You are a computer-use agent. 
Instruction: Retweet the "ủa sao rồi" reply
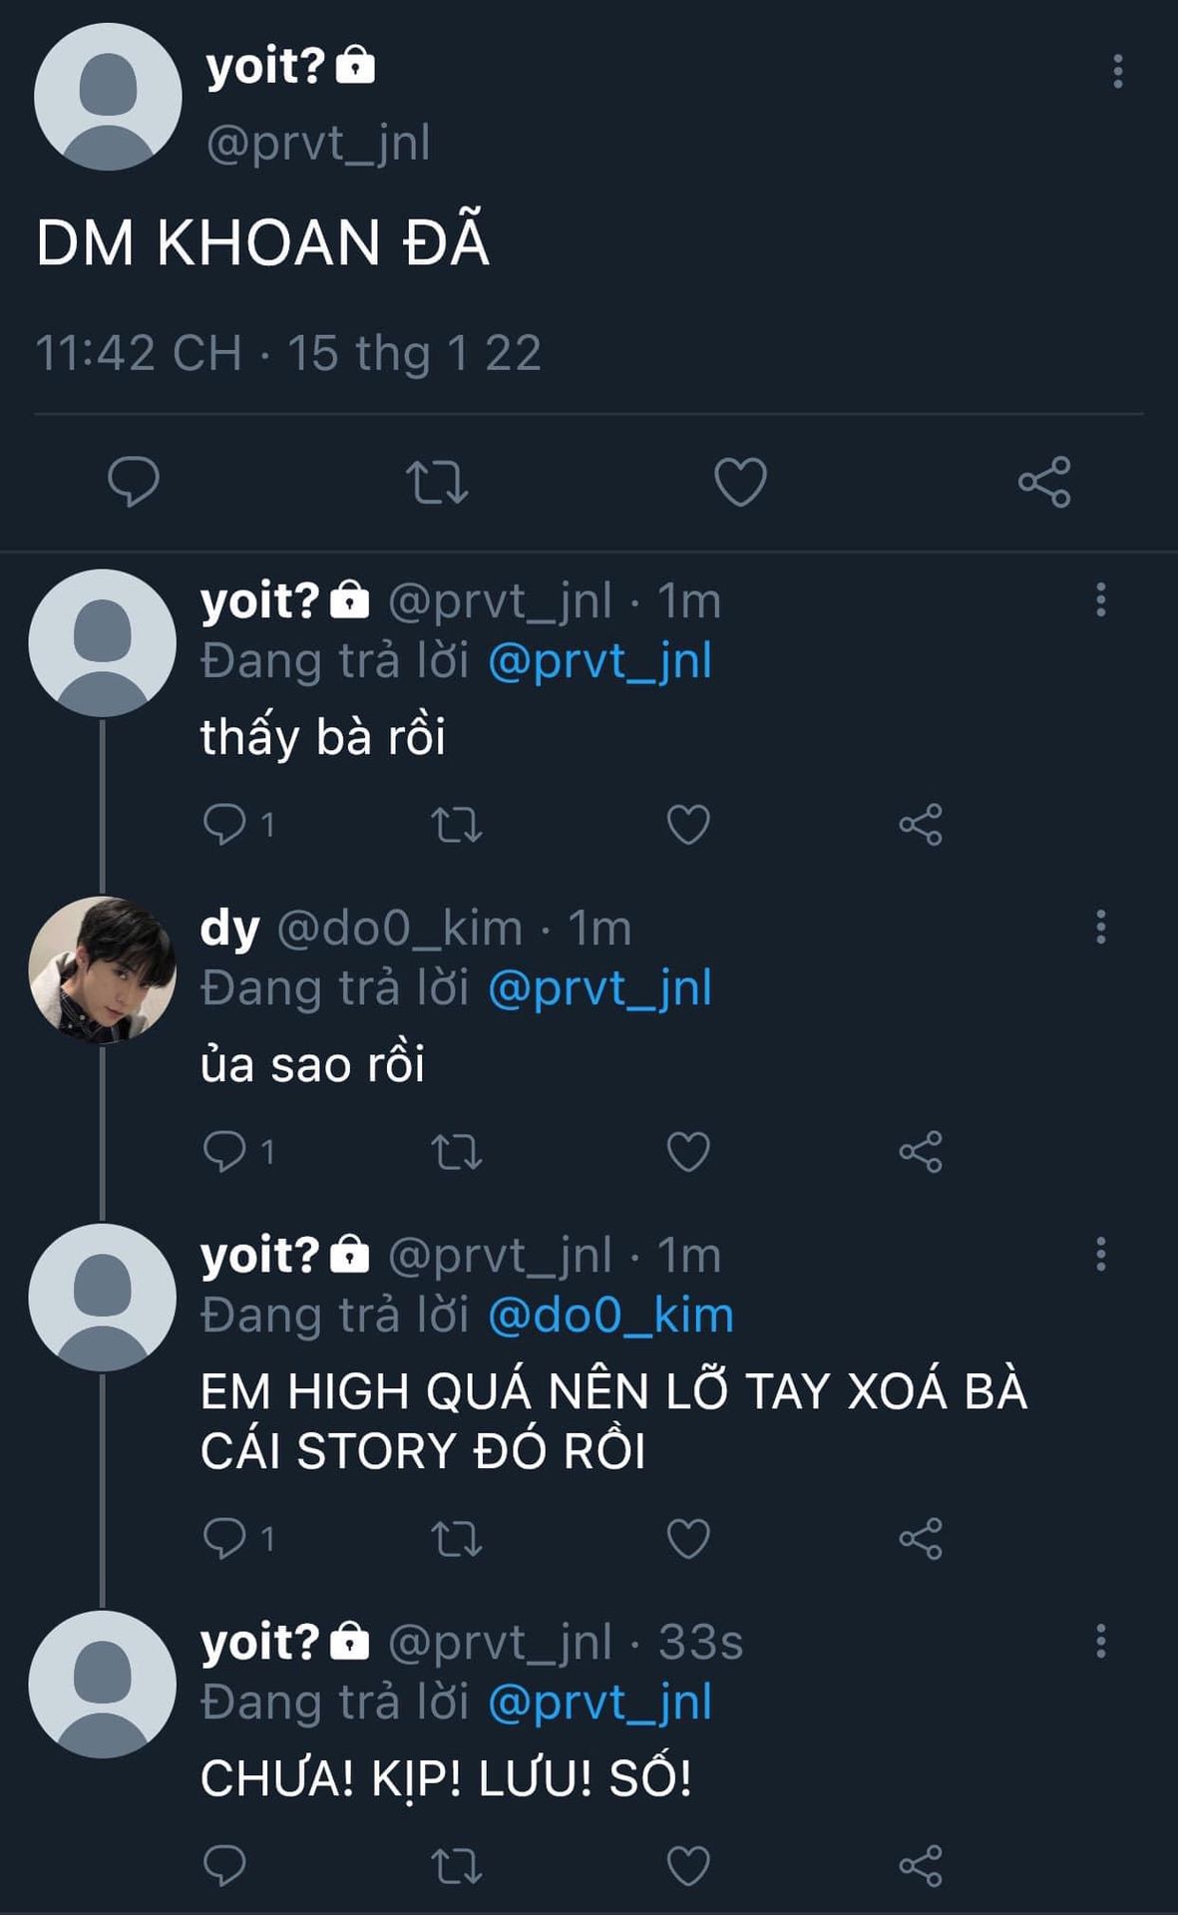(457, 1152)
